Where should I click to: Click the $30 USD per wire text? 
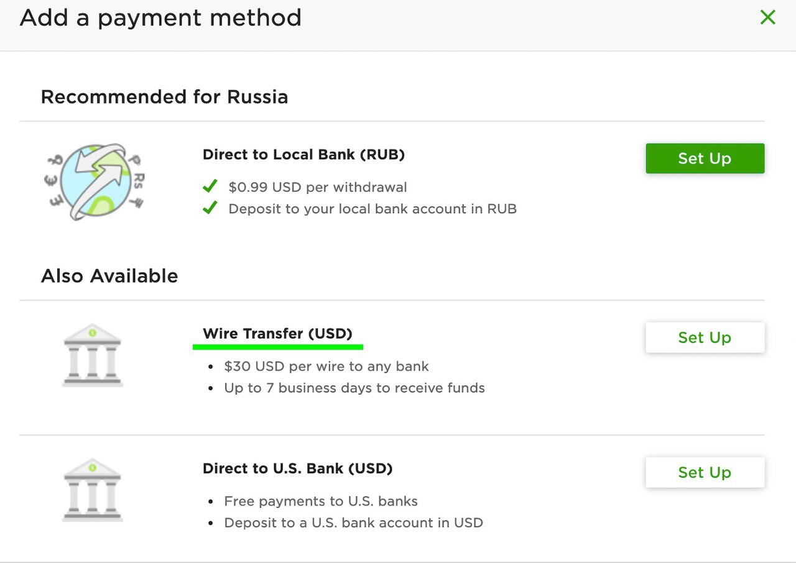coord(326,367)
